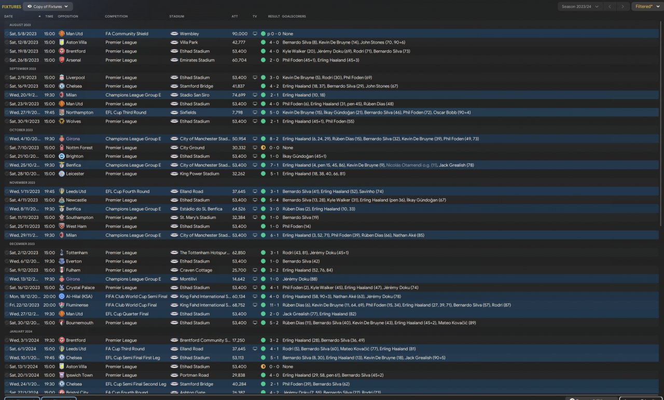664x400 pixels.
Task: Sort by the Result column header
Action: (274, 17)
